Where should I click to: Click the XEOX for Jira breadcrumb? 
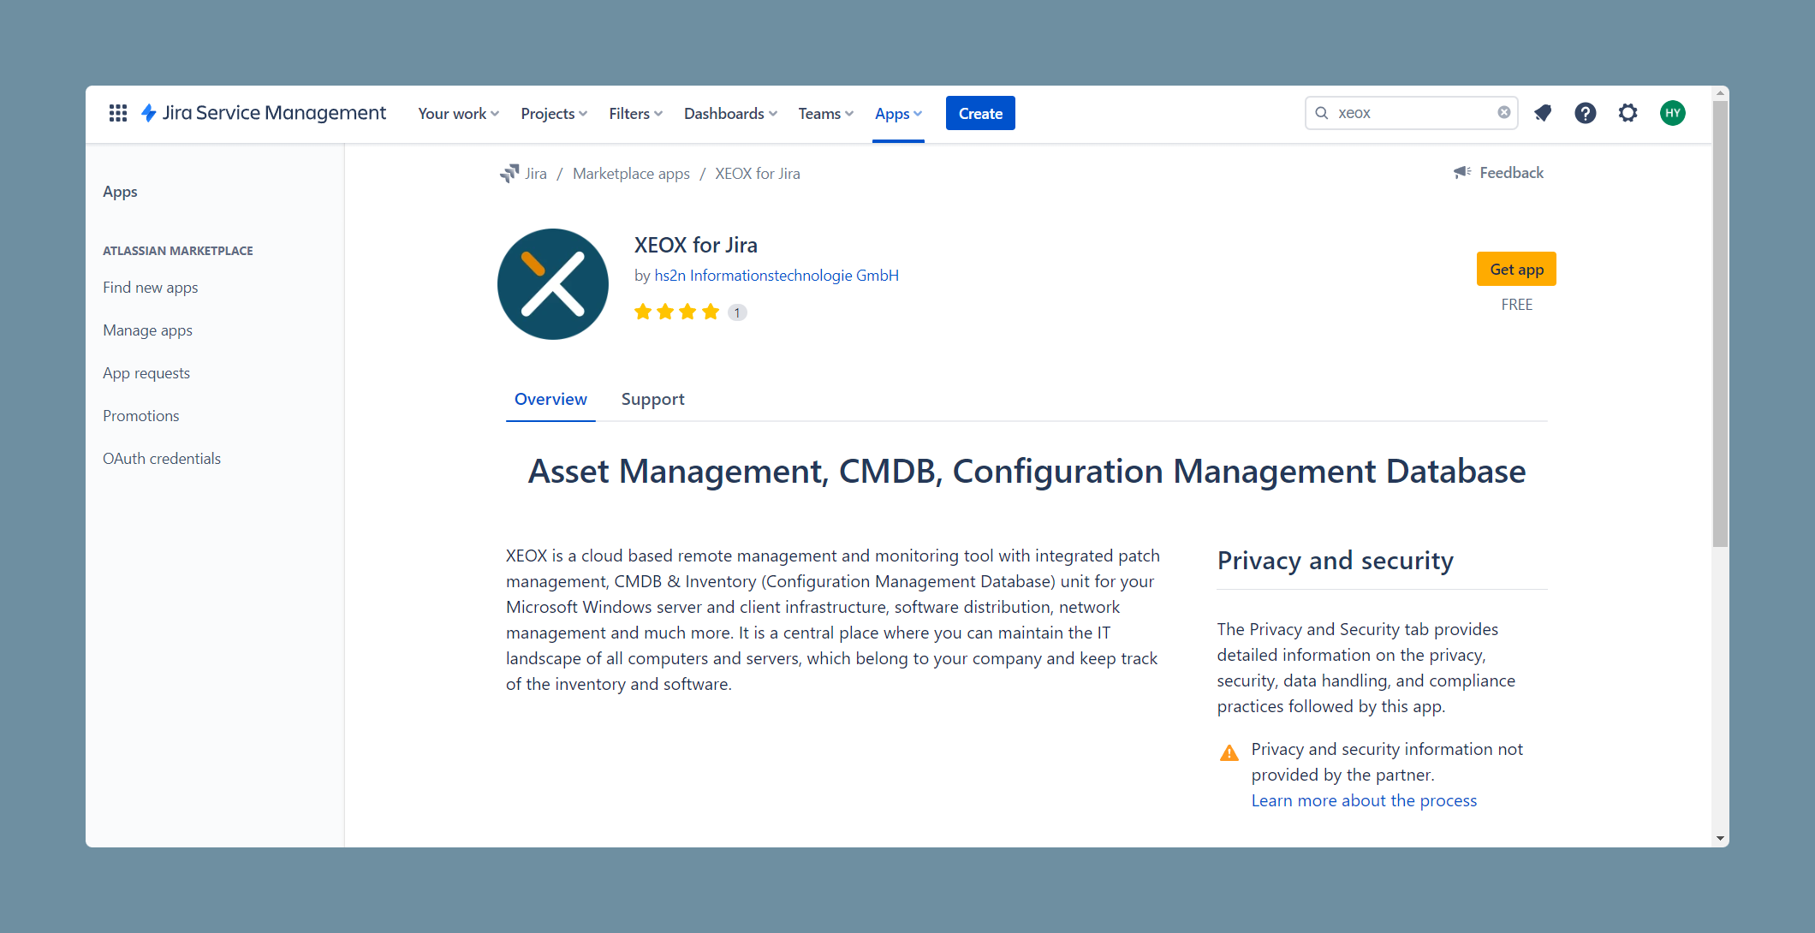point(758,174)
